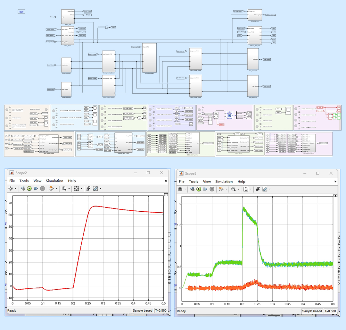Screen dimensions: 346x330
Task: Expand configuration gear dropdown arrow in Scope5
Action: click(185, 189)
